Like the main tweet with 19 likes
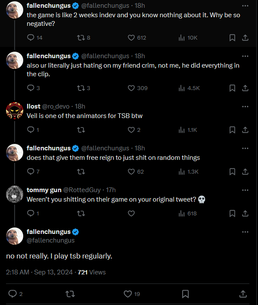258x305 pixels. pos(128,294)
